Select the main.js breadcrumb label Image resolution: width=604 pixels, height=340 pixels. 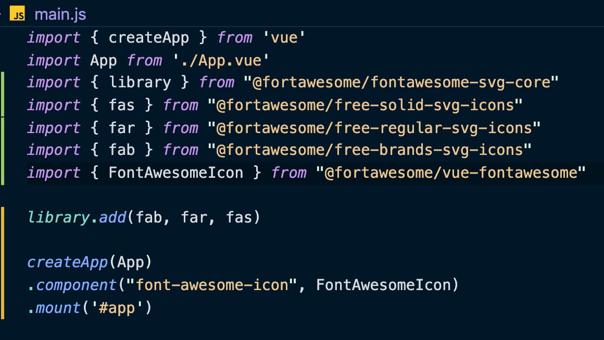pyautogui.click(x=60, y=15)
